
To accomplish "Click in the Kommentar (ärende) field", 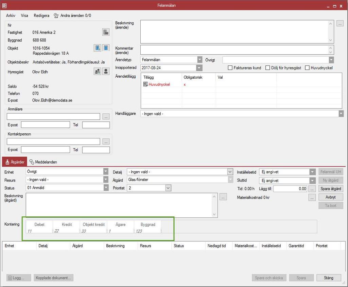I will [234, 50].
